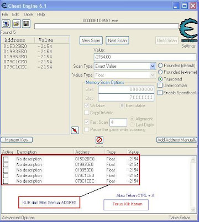Click the Cheat Engine logo

[x=188, y=30]
